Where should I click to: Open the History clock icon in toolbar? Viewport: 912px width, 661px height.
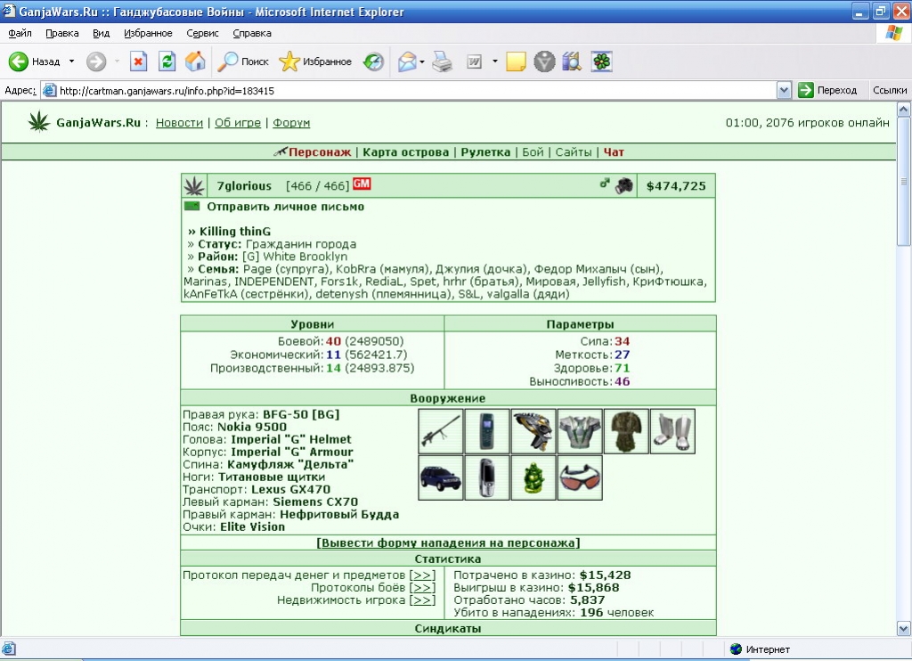[x=373, y=61]
